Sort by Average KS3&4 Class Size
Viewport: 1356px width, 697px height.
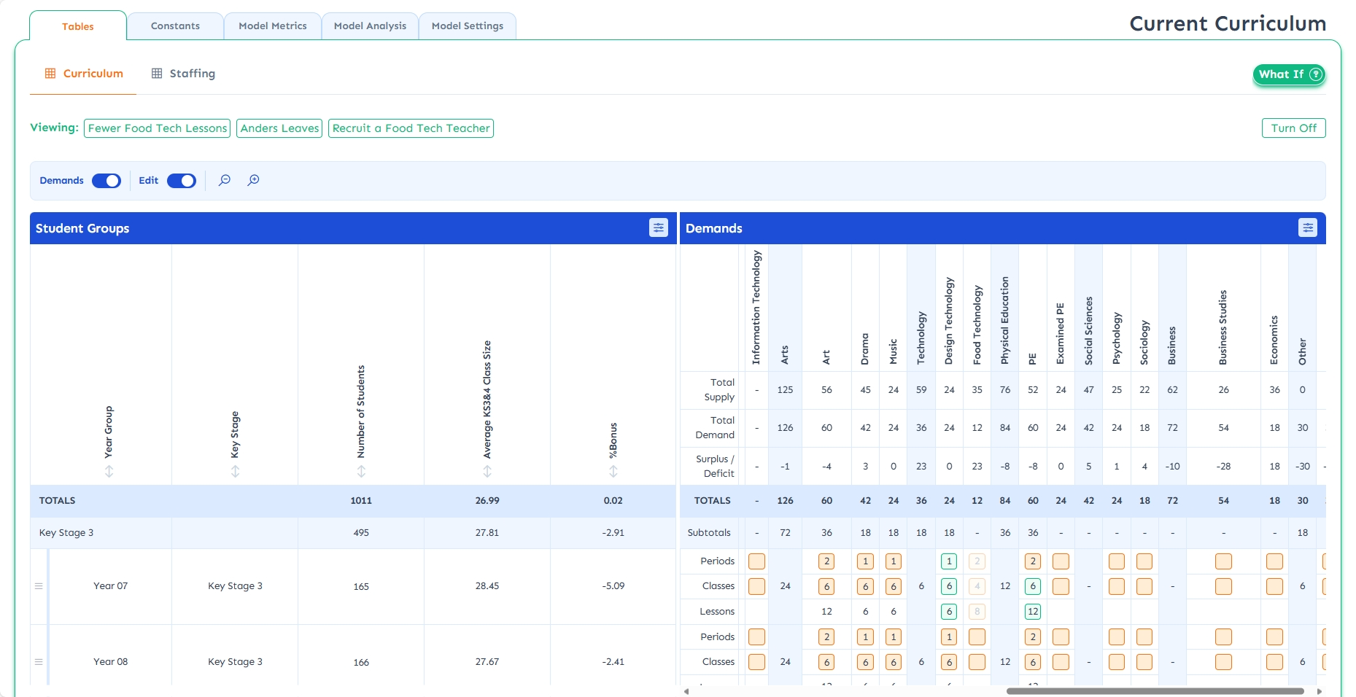(487, 472)
